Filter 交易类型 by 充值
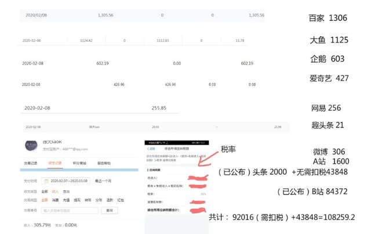The image size is (371, 234). point(66,200)
